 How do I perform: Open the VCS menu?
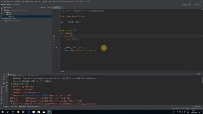coord(40,2)
